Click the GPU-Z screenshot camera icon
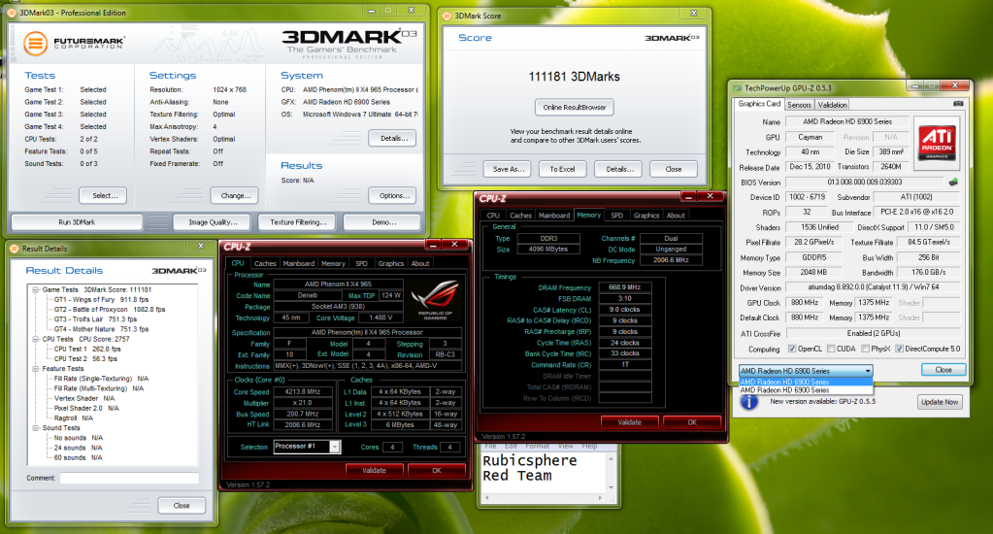Viewport: 993px width, 534px height. [957, 104]
